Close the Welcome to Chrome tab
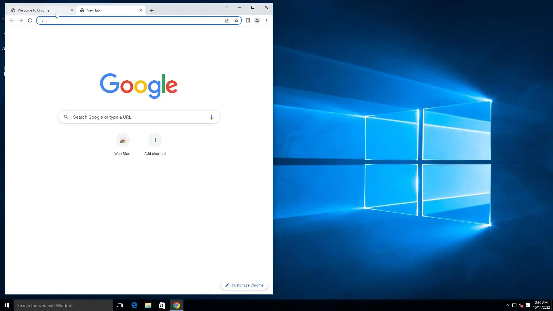553x311 pixels. click(72, 10)
